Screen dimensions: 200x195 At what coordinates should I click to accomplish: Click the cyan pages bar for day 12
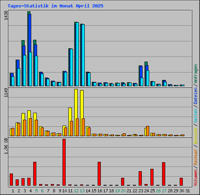pos(77,54)
